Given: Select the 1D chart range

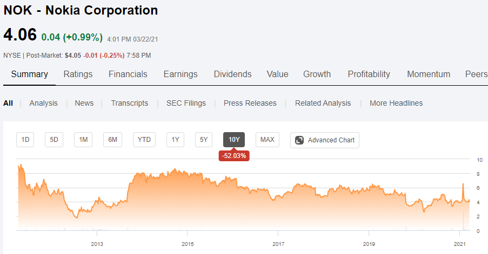Looking at the screenshot, I should (25, 140).
